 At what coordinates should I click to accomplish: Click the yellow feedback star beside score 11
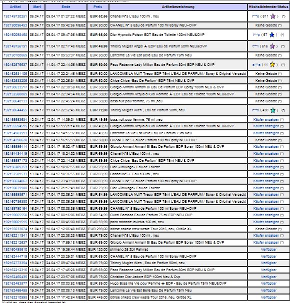272,64
